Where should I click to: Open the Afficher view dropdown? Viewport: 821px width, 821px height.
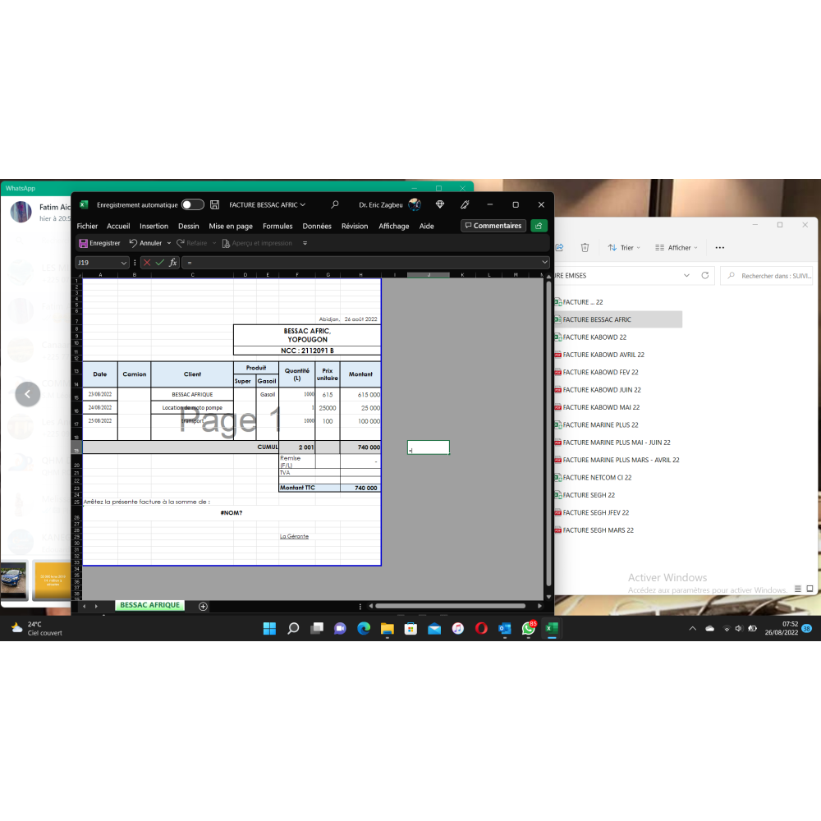pyautogui.click(x=677, y=247)
